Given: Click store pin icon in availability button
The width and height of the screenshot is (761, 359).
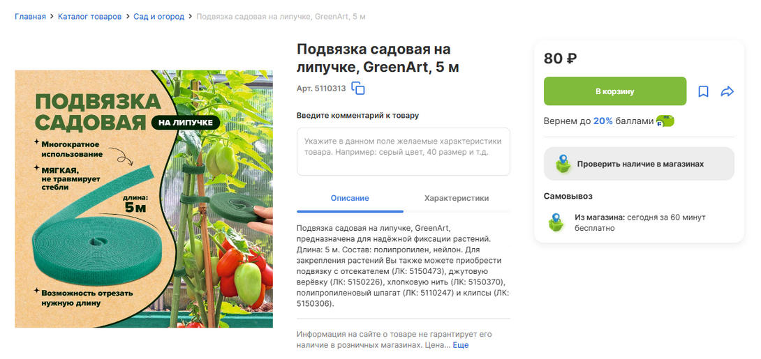Looking at the screenshot, I should tap(563, 164).
